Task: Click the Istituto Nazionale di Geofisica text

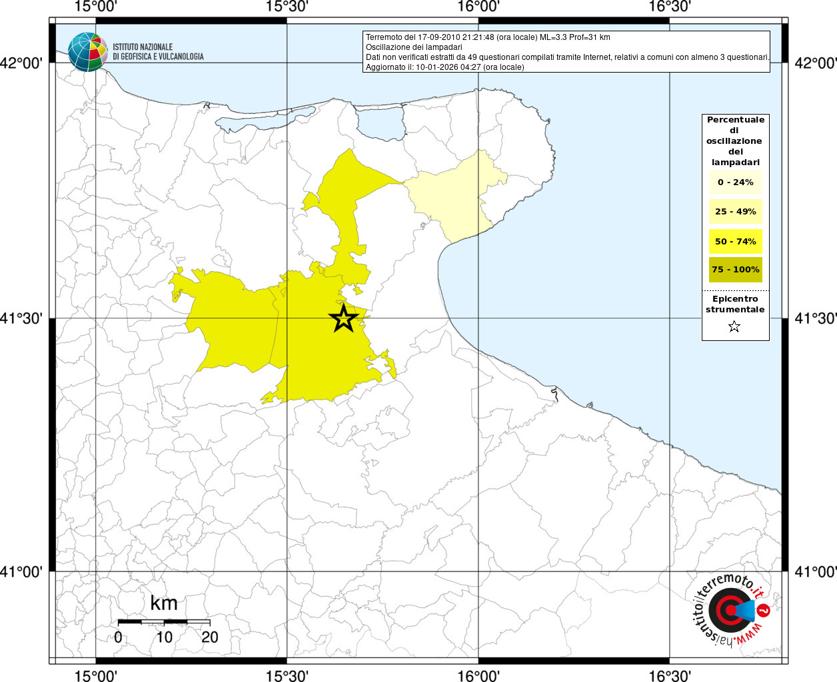Action: pos(158,52)
